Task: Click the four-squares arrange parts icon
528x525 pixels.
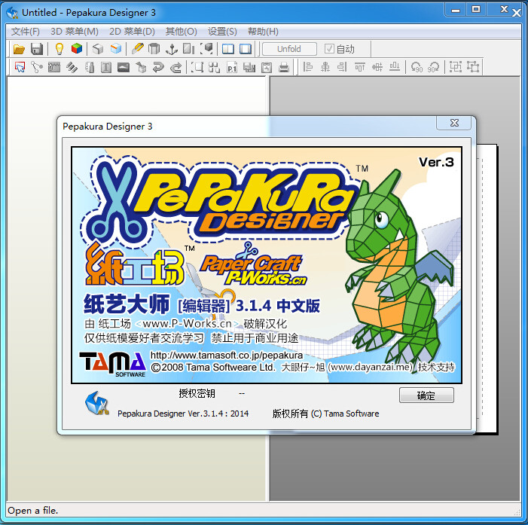Action: tap(214, 67)
